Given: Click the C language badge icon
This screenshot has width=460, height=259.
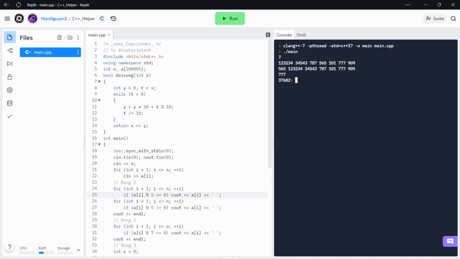Looking at the screenshot, I should click(x=102, y=18).
